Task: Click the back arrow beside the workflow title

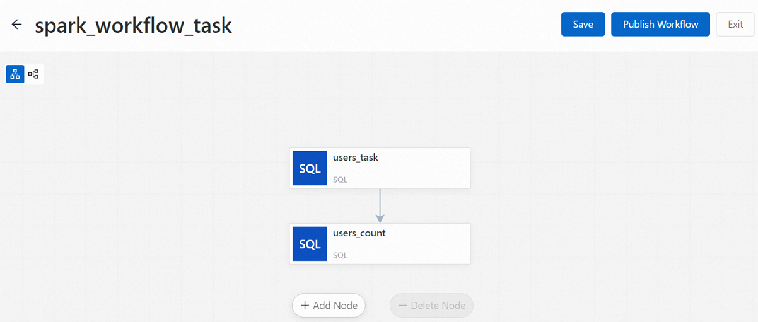Action: pos(16,25)
